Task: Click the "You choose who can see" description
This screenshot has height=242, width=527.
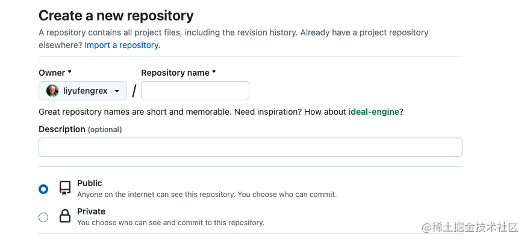Action: (170, 223)
